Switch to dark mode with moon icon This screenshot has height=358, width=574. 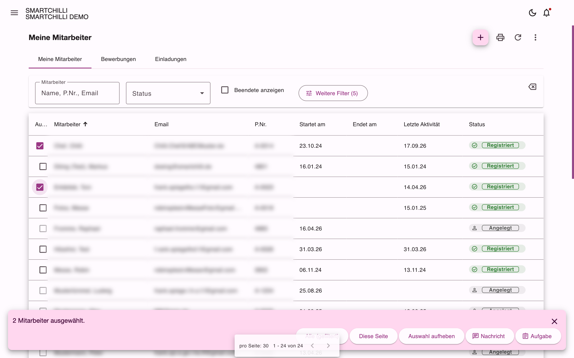click(532, 13)
